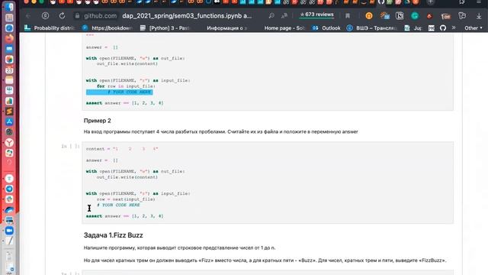This screenshot has height=275, width=488.
Task: Open Telegram from the dock
Action: point(9,189)
